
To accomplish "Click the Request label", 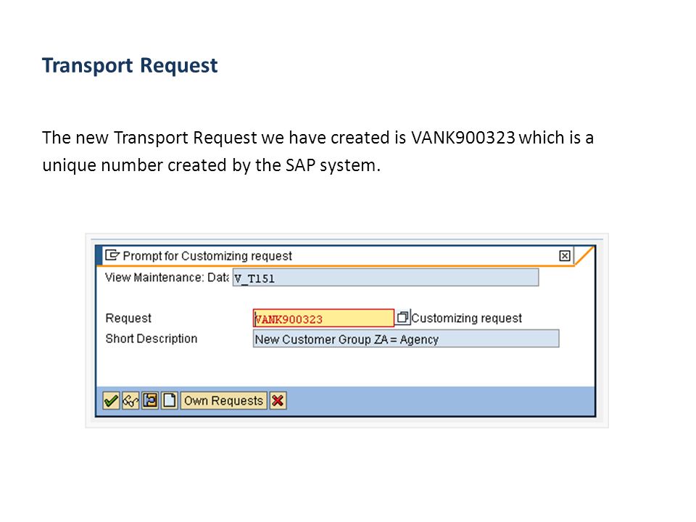I will click(x=128, y=318).
